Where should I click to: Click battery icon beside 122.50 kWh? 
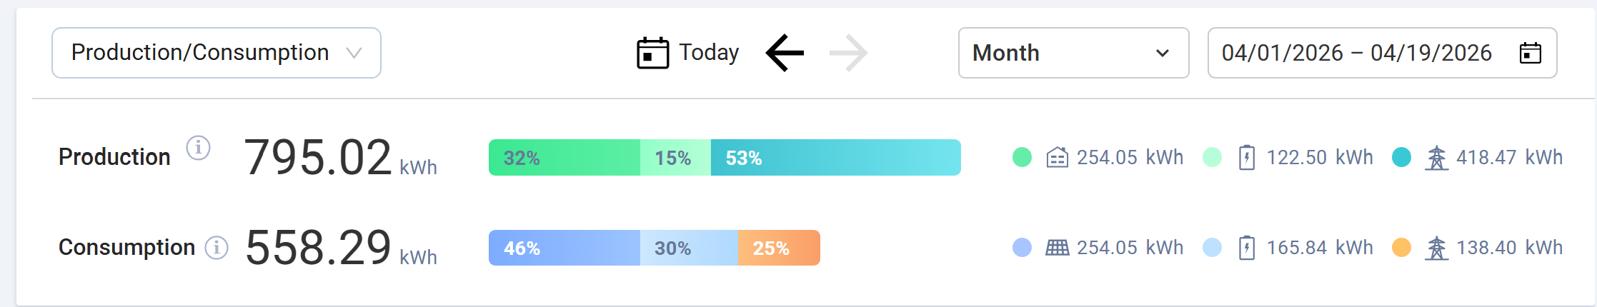pyautogui.click(x=1247, y=157)
